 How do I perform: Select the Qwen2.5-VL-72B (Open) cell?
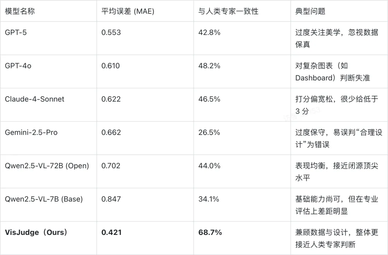point(47,166)
